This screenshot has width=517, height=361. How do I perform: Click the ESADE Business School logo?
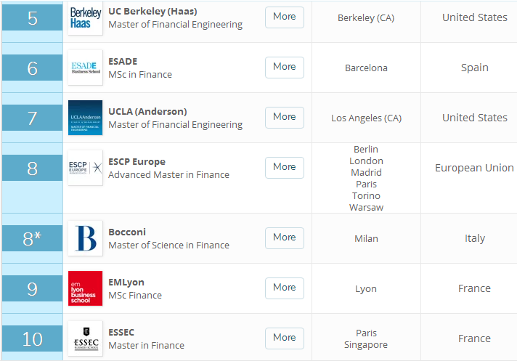(86, 68)
